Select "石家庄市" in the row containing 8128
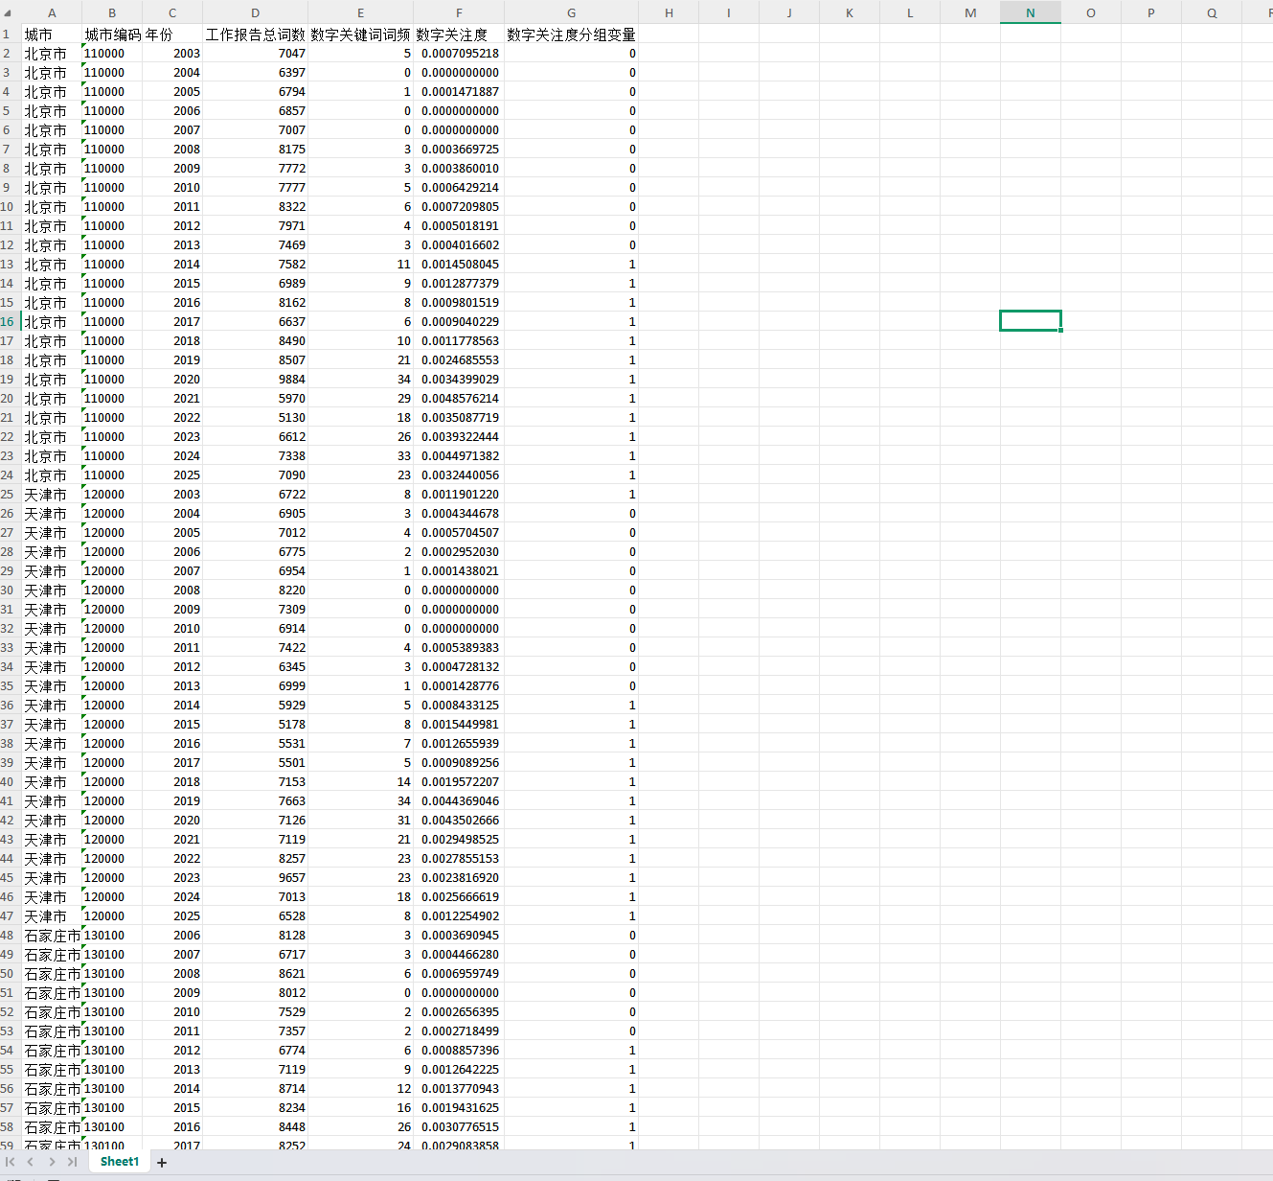 [53, 936]
